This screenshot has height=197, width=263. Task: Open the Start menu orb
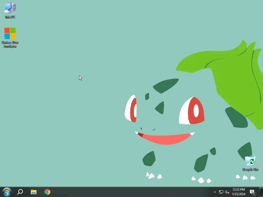(x=7, y=192)
